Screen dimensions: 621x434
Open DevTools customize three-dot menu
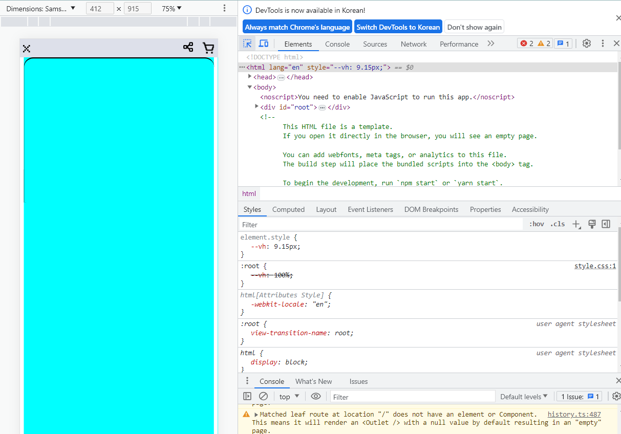coord(603,44)
